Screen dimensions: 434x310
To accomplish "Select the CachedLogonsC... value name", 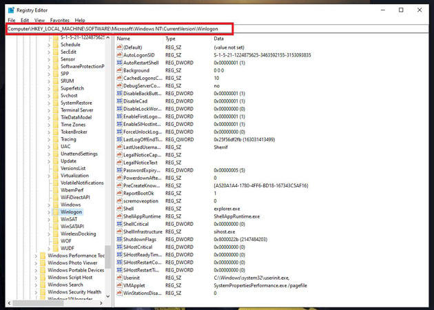I will [x=143, y=78].
